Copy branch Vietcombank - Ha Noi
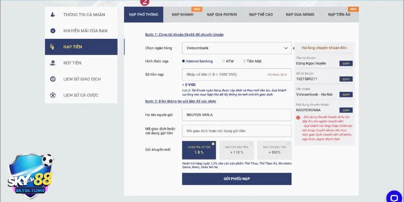This screenshot has width=404, height=202. (x=346, y=94)
